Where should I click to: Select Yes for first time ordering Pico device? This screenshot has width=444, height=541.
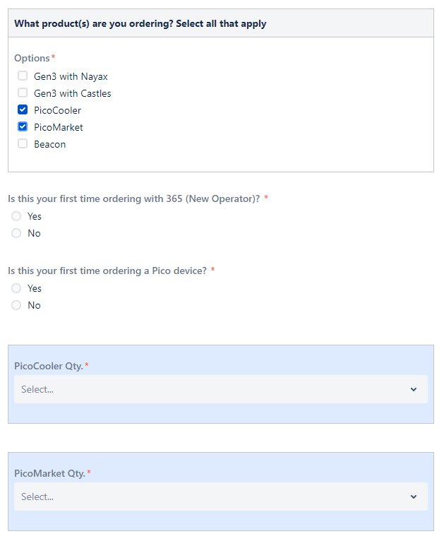coord(16,288)
